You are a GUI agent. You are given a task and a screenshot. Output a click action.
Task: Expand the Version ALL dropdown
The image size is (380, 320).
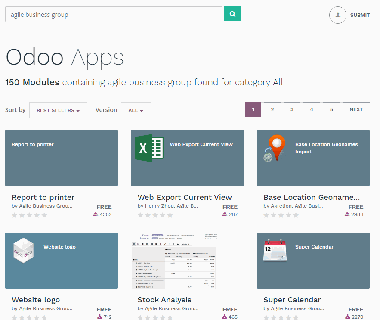pos(136,110)
